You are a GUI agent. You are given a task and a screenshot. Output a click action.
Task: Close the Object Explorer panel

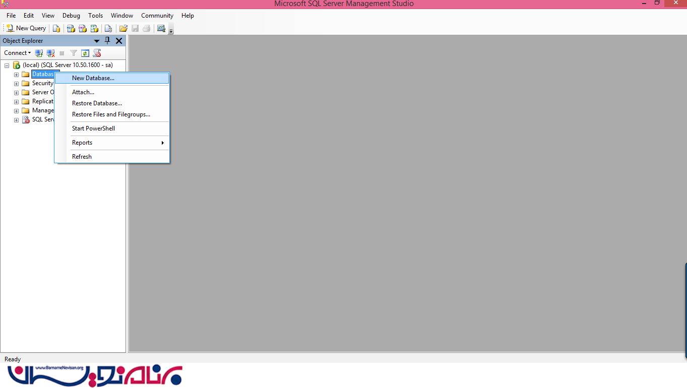pos(119,41)
